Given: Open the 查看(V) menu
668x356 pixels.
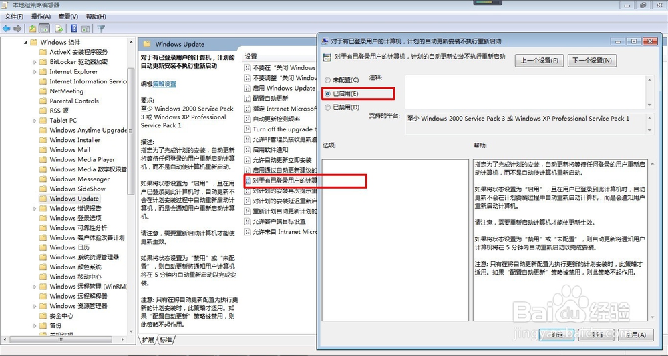Looking at the screenshot, I should coord(68,17).
